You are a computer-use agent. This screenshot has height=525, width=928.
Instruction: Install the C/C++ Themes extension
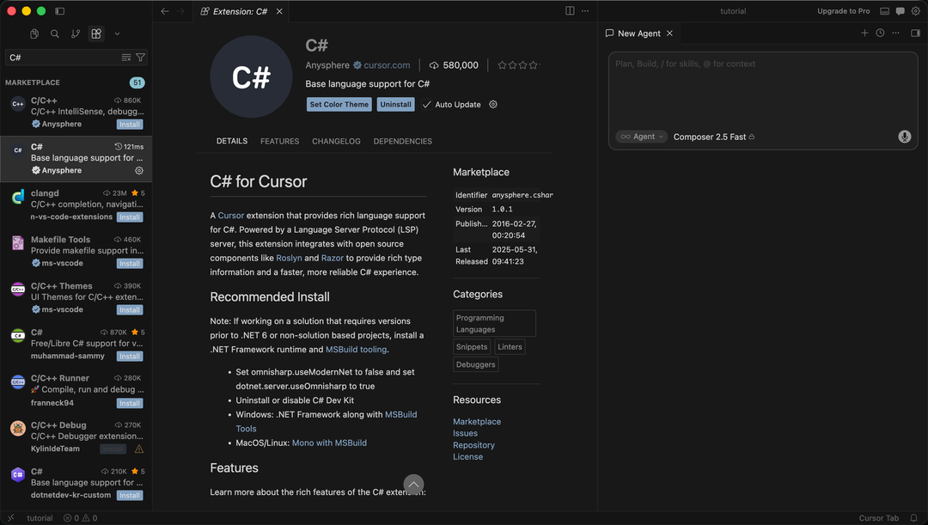click(130, 309)
